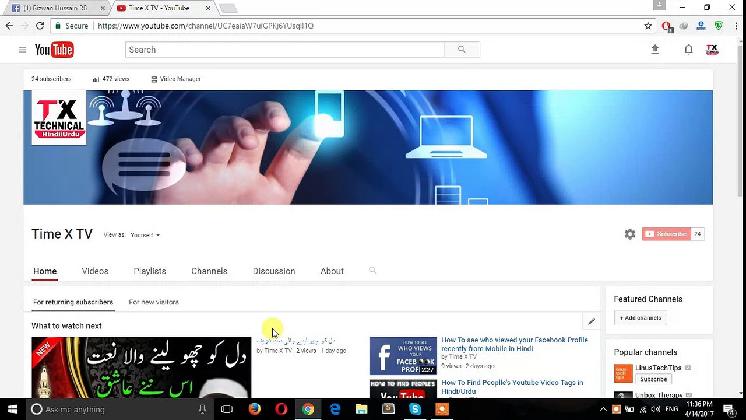Screen dimensions: 746x420
Task: Click the red Subscribe button
Action: click(x=666, y=234)
